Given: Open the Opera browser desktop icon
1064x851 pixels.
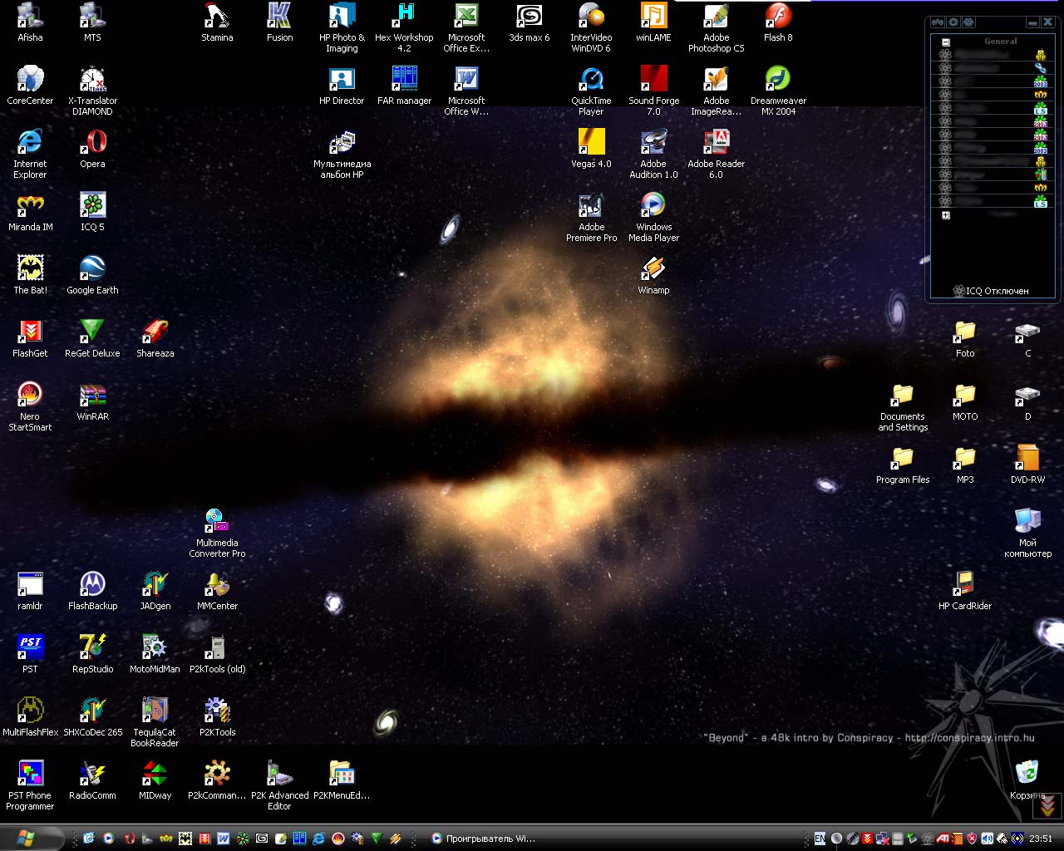Looking at the screenshot, I should (92, 149).
